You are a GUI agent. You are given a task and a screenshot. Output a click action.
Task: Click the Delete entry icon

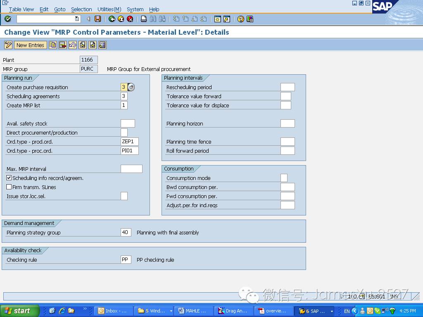63,45
